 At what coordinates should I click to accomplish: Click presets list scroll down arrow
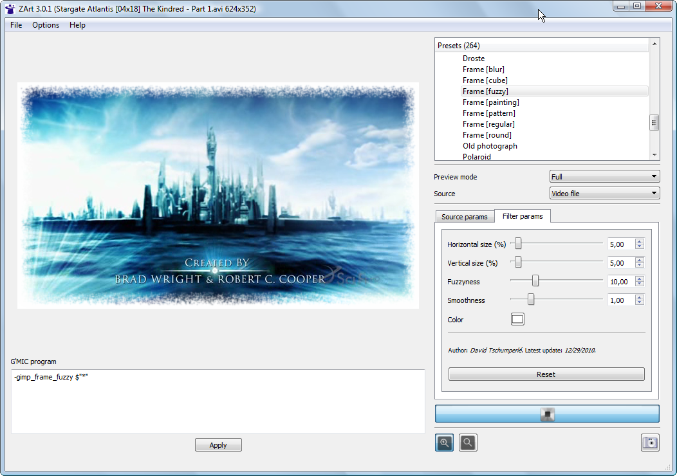coord(654,155)
